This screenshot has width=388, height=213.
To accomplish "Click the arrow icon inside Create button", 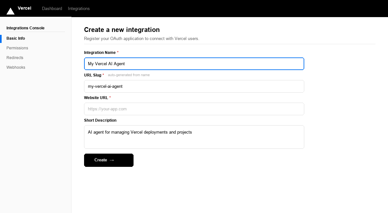I will click(x=112, y=160).
